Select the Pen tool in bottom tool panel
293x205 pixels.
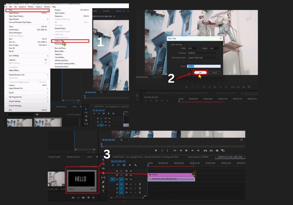pyautogui.click(x=103, y=182)
